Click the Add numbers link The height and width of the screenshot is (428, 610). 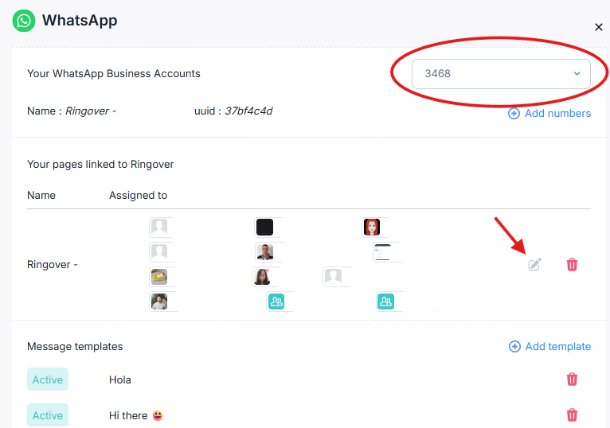point(557,113)
